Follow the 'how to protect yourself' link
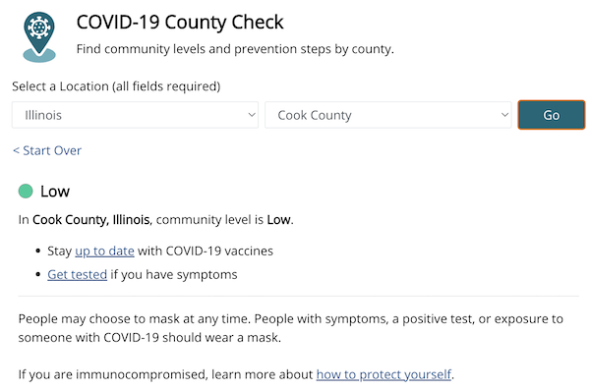Viewport: 590px width, 391px height. [383, 374]
